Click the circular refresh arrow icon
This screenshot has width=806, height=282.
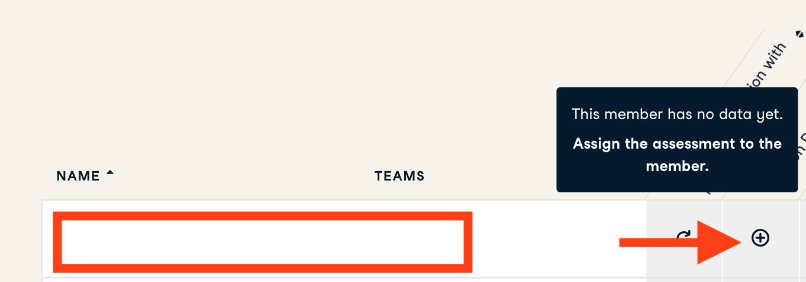683,237
